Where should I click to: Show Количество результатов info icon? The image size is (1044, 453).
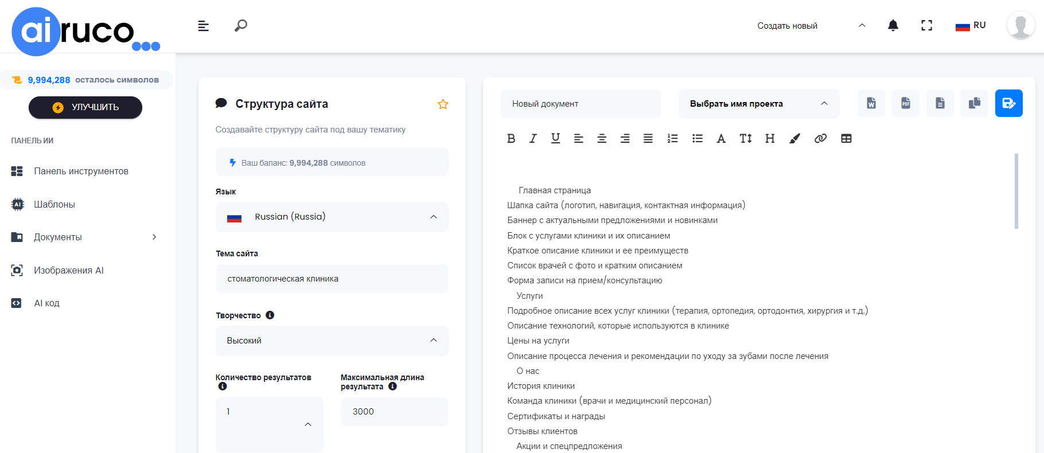[223, 386]
